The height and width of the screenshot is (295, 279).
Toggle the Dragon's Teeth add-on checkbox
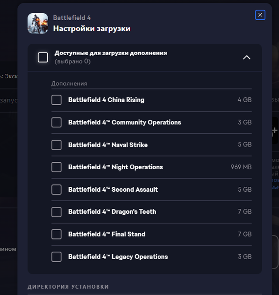click(x=56, y=212)
